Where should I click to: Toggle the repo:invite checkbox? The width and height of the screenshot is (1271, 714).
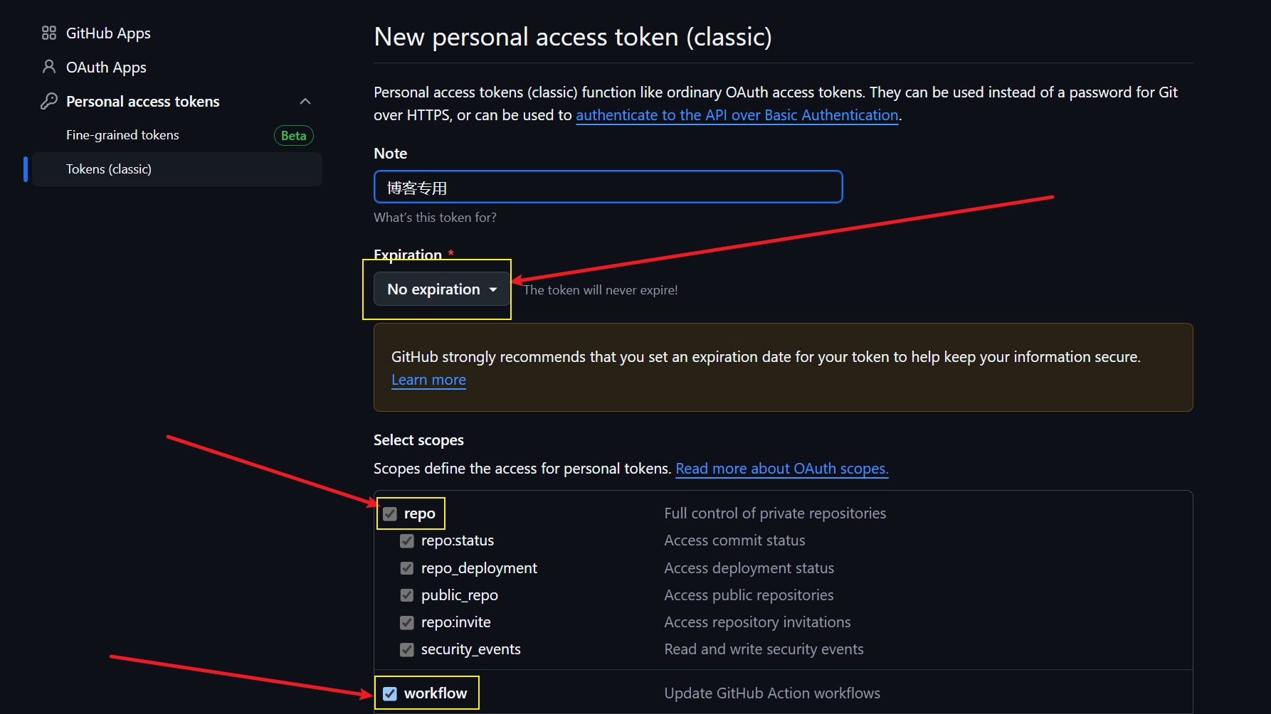tap(407, 622)
